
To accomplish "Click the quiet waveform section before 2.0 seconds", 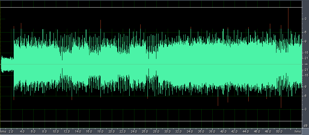I will pyautogui.click(x=7, y=64).
